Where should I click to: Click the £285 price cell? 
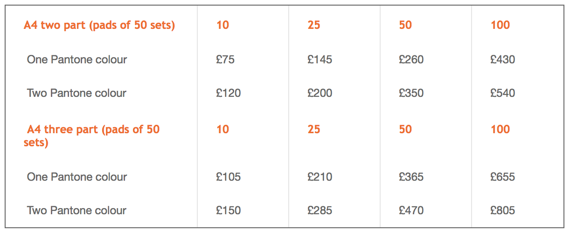[x=320, y=211]
